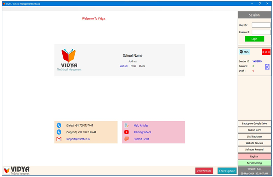Maximize the Vidya window
The height and width of the screenshot is (177, 273).
click(x=260, y=4)
